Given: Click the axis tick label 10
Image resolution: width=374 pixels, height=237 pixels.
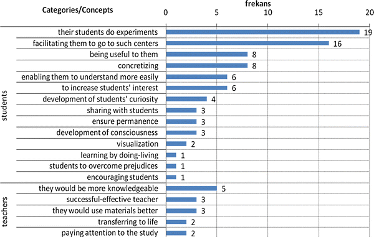Looking at the screenshot, I should 268,12.
